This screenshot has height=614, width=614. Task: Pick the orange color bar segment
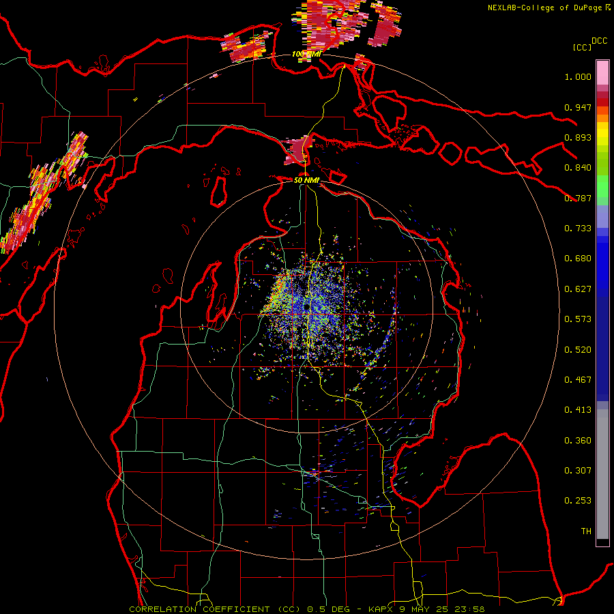tap(602, 118)
